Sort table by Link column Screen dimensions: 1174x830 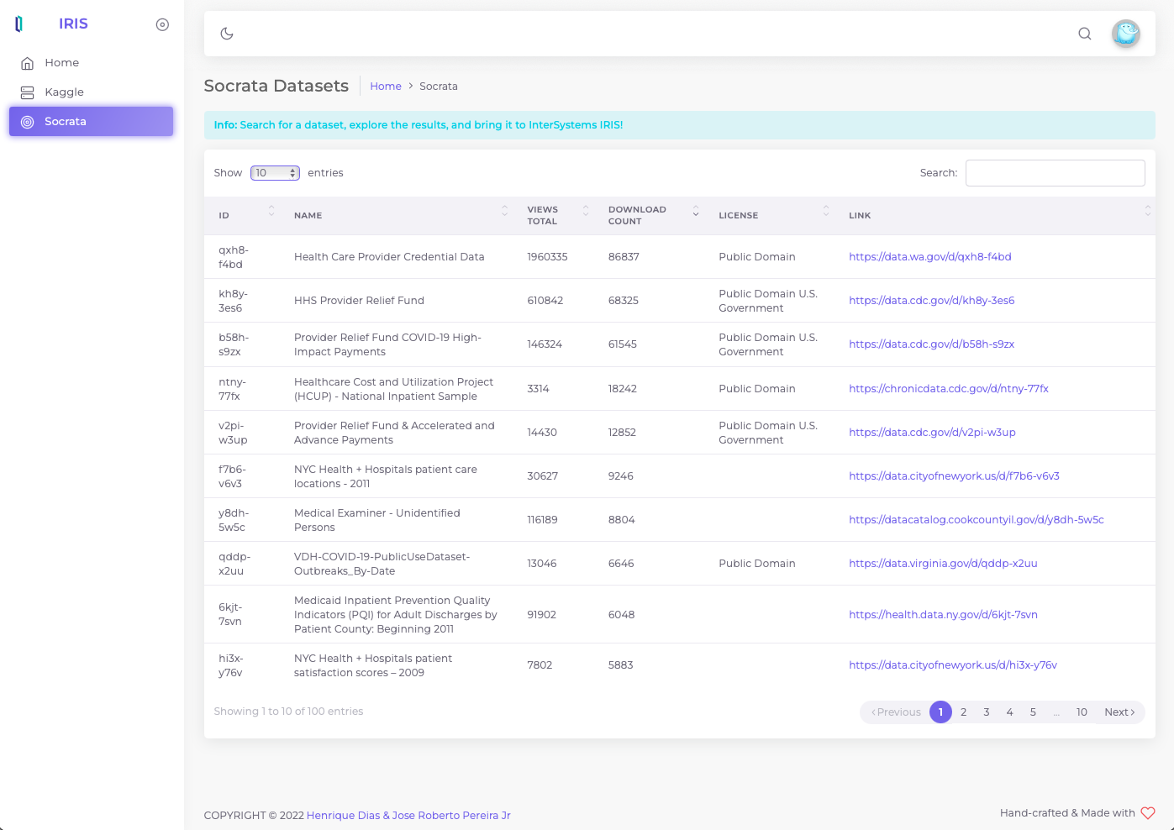pyautogui.click(x=994, y=216)
